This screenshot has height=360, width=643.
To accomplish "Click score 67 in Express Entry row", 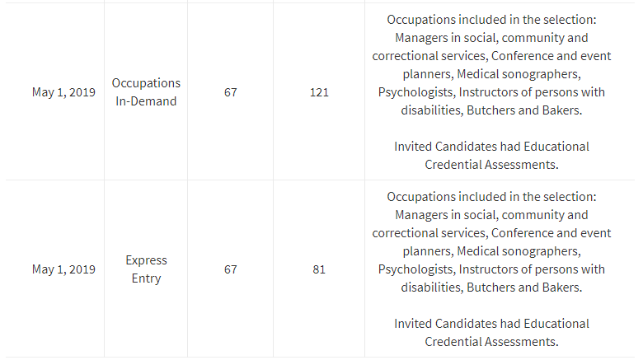I will (x=230, y=269).
